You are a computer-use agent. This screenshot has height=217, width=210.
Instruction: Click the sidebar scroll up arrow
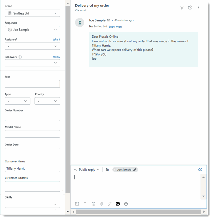tap(68, 3)
